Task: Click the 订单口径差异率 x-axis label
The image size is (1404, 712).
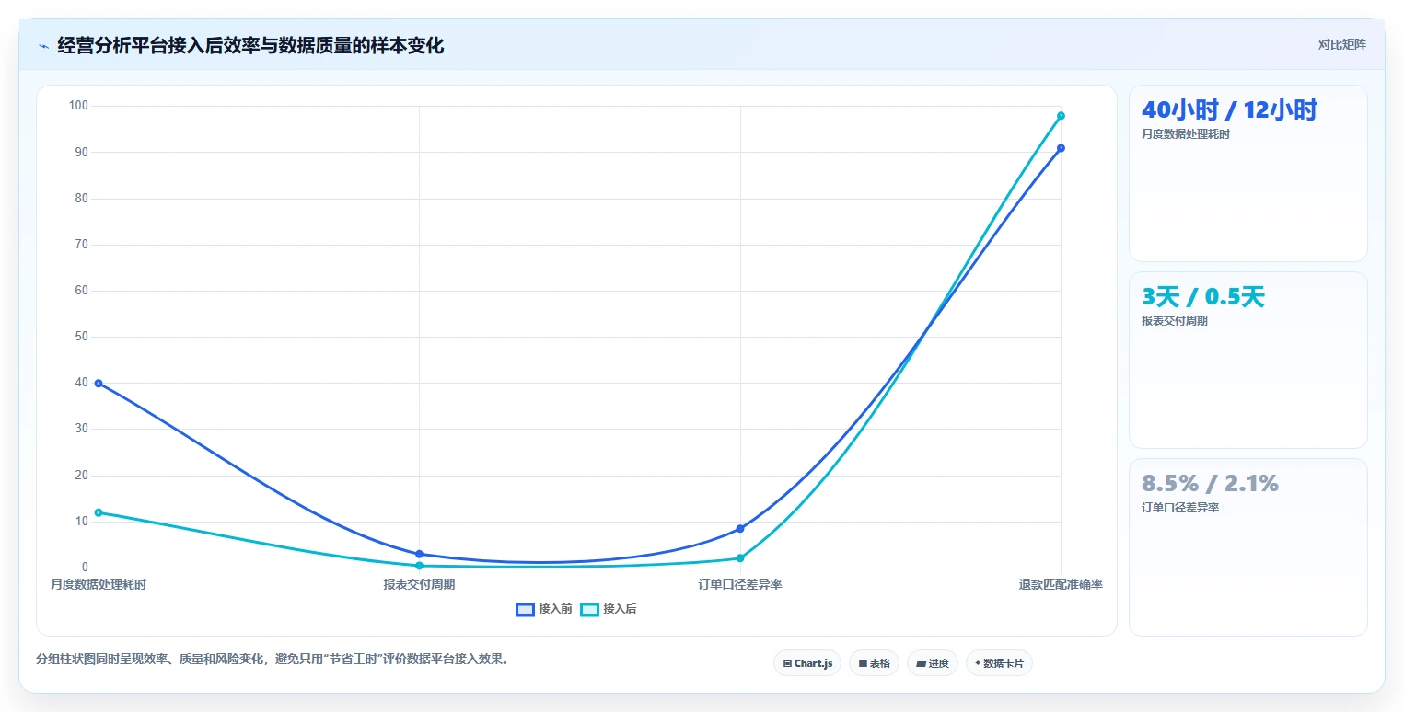Action: 740,584
